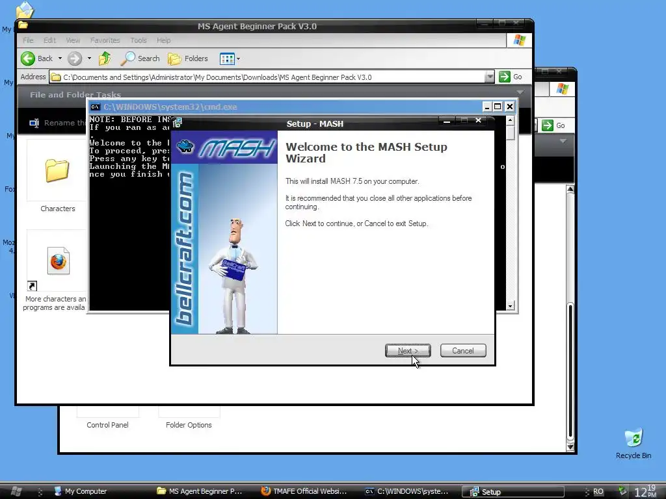Open the Tools menu
666x499 pixels.
(x=138, y=40)
